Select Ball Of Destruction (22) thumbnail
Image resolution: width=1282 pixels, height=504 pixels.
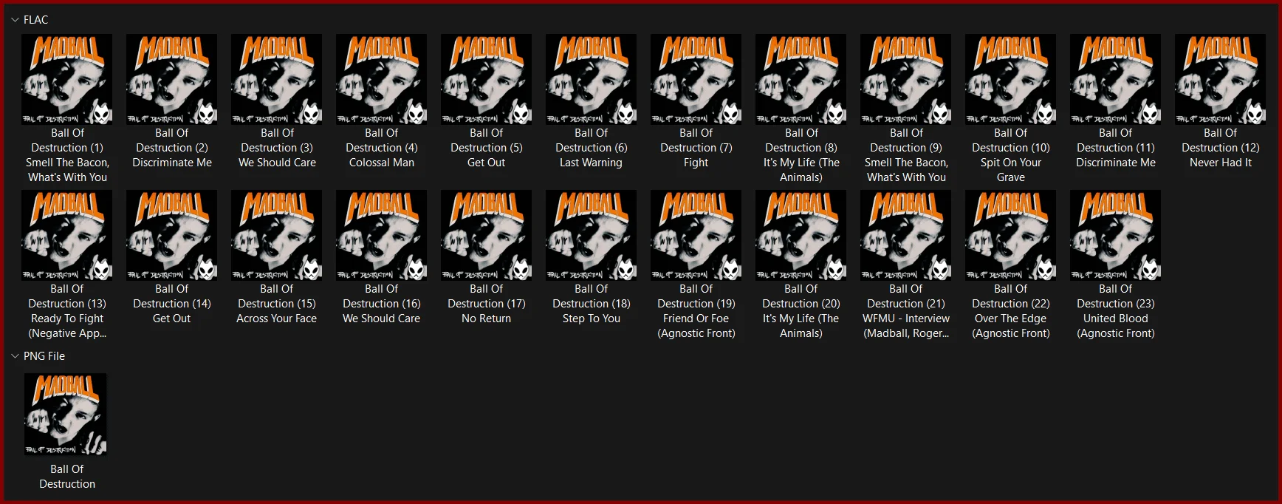pos(1011,235)
